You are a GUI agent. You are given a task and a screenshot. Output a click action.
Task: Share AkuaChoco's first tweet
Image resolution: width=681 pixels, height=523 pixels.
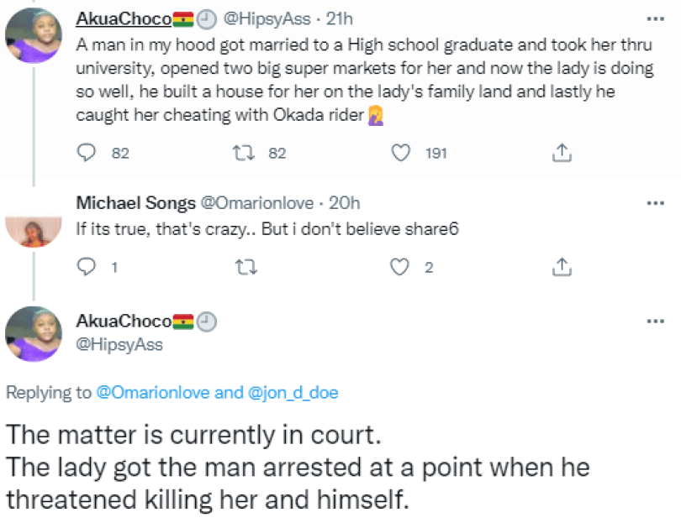tap(562, 153)
